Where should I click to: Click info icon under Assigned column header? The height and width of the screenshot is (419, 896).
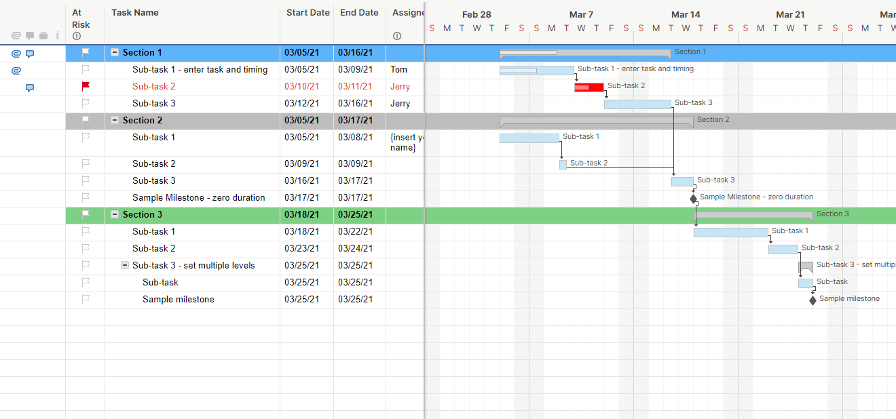[397, 36]
